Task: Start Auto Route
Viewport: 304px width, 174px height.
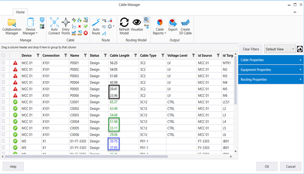Action: pyautogui.click(x=96, y=27)
